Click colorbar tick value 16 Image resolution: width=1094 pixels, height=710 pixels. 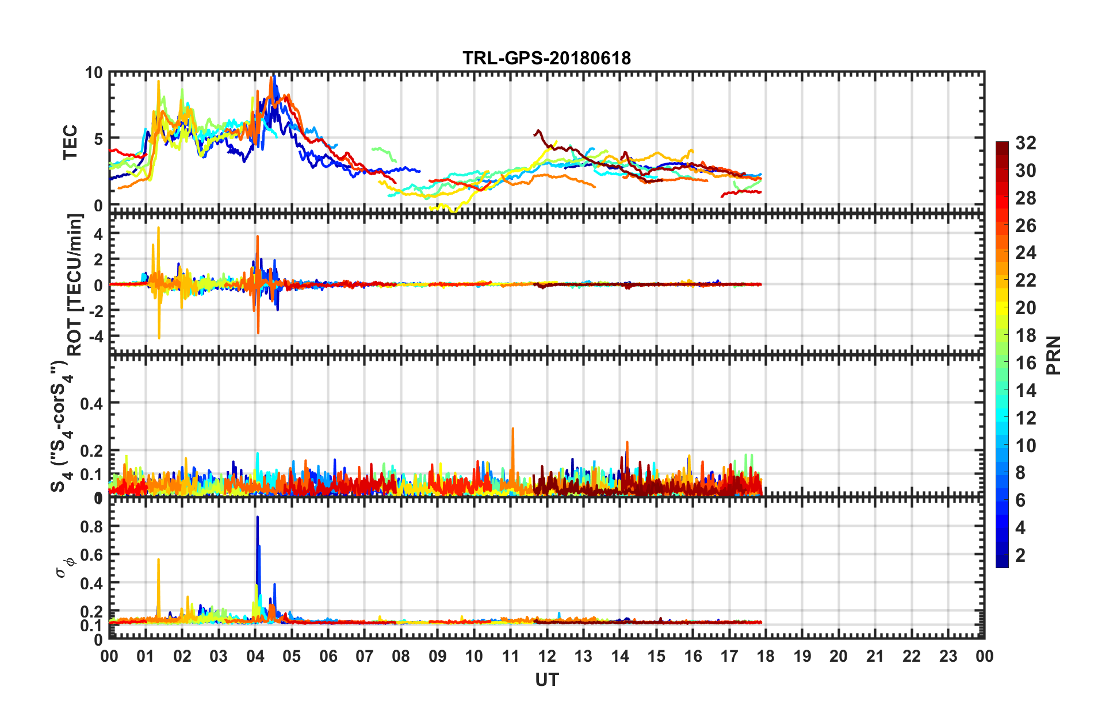click(1026, 363)
